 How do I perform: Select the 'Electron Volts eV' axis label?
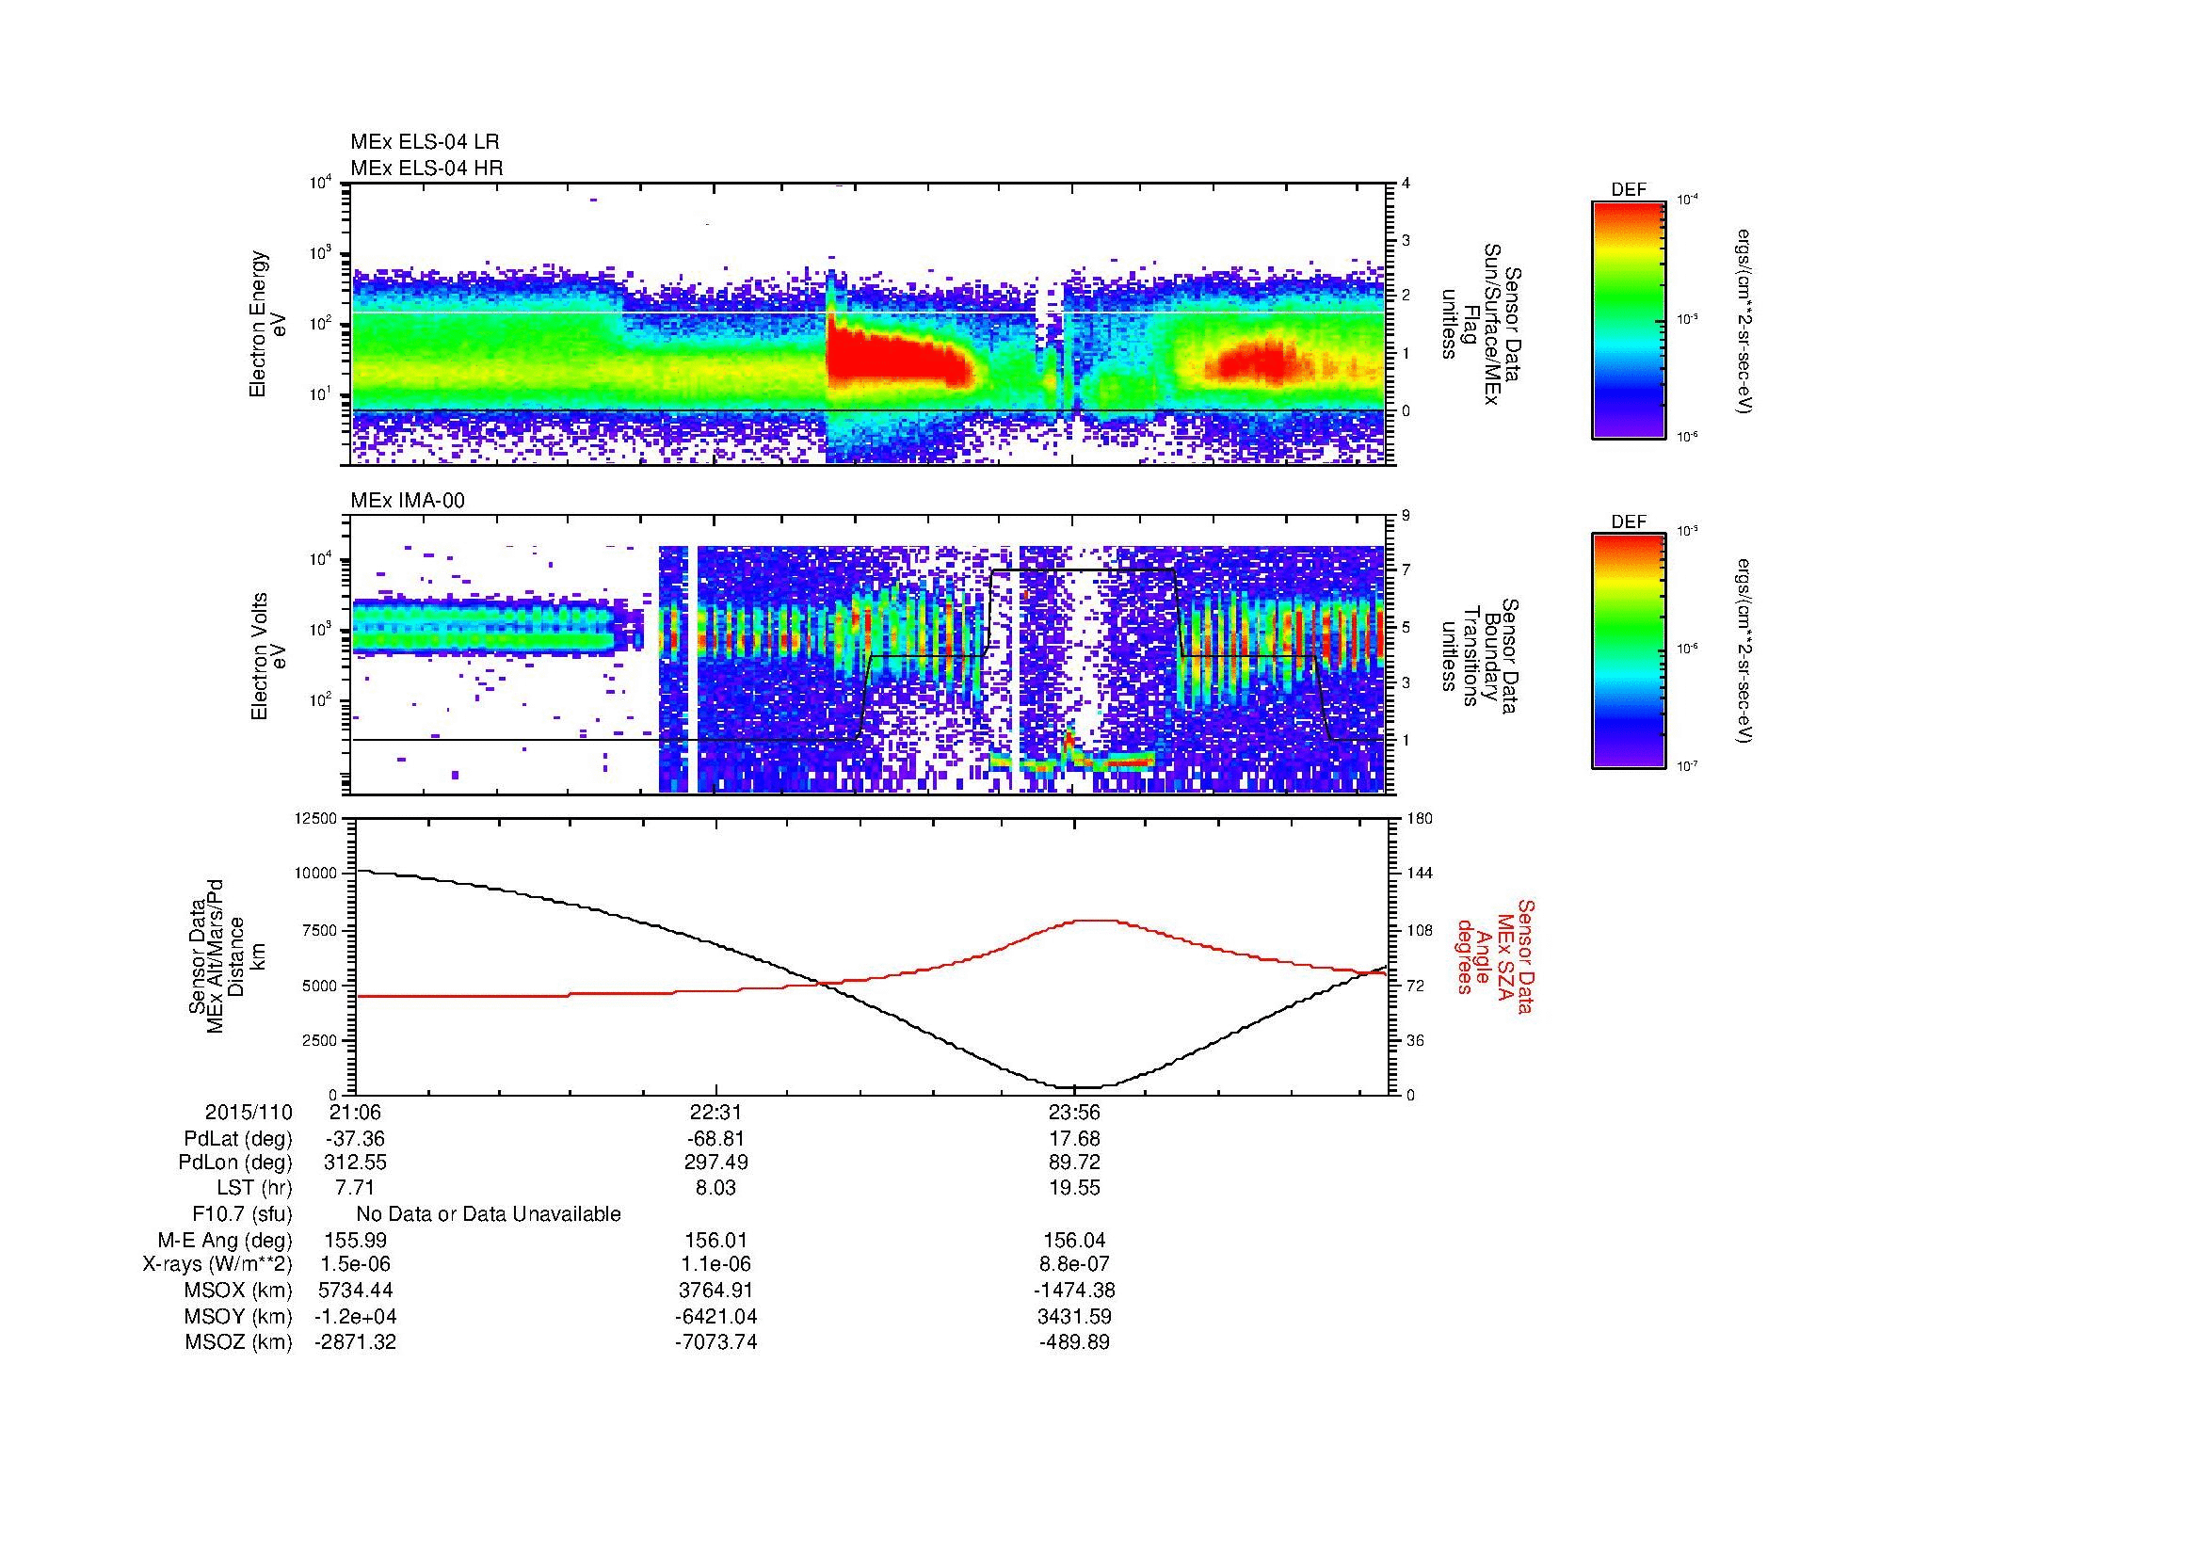(267, 657)
